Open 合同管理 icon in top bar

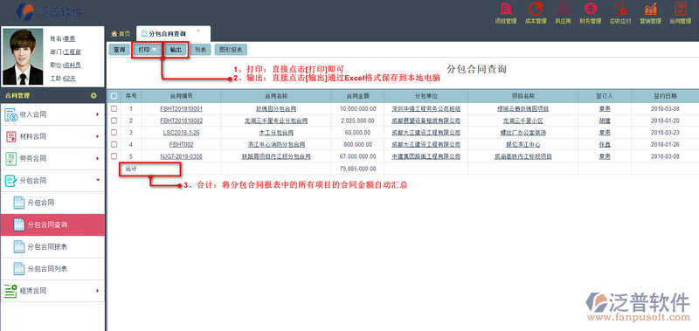click(680, 9)
